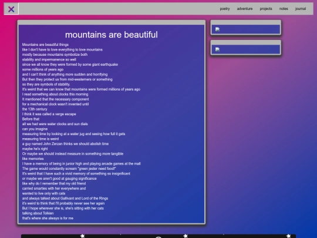Click the gray title bar of the poem panel

point(112,22)
